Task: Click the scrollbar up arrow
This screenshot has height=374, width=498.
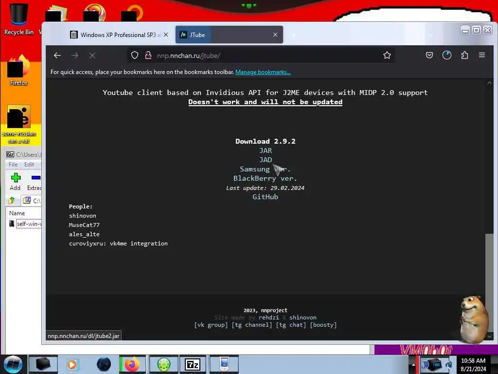Action: 489,83
